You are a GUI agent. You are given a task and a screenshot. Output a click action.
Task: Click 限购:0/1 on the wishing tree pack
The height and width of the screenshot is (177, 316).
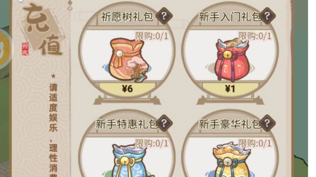coord(152,36)
